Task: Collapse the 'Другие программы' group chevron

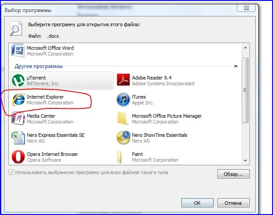Action: click(236, 66)
